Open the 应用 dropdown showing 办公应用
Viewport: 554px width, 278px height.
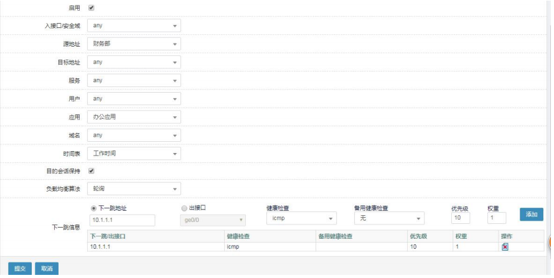[x=134, y=117]
